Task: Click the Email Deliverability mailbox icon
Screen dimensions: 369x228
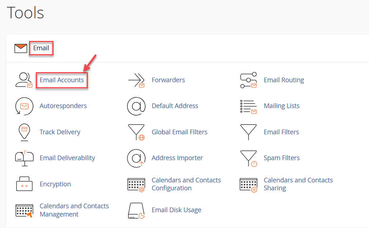Action: (x=24, y=158)
